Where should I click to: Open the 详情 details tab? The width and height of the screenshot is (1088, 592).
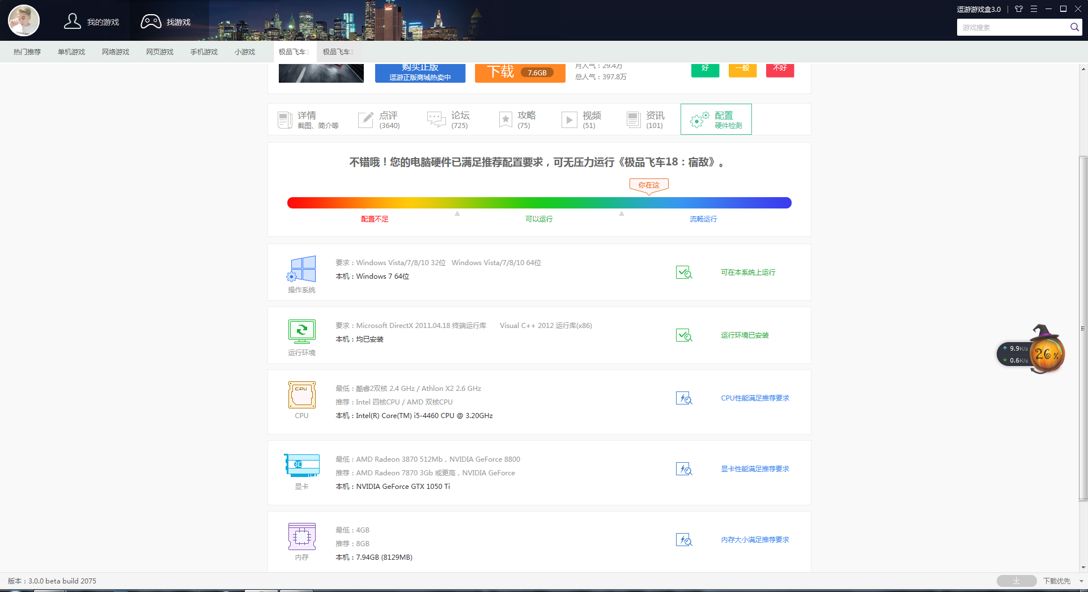[309, 120]
